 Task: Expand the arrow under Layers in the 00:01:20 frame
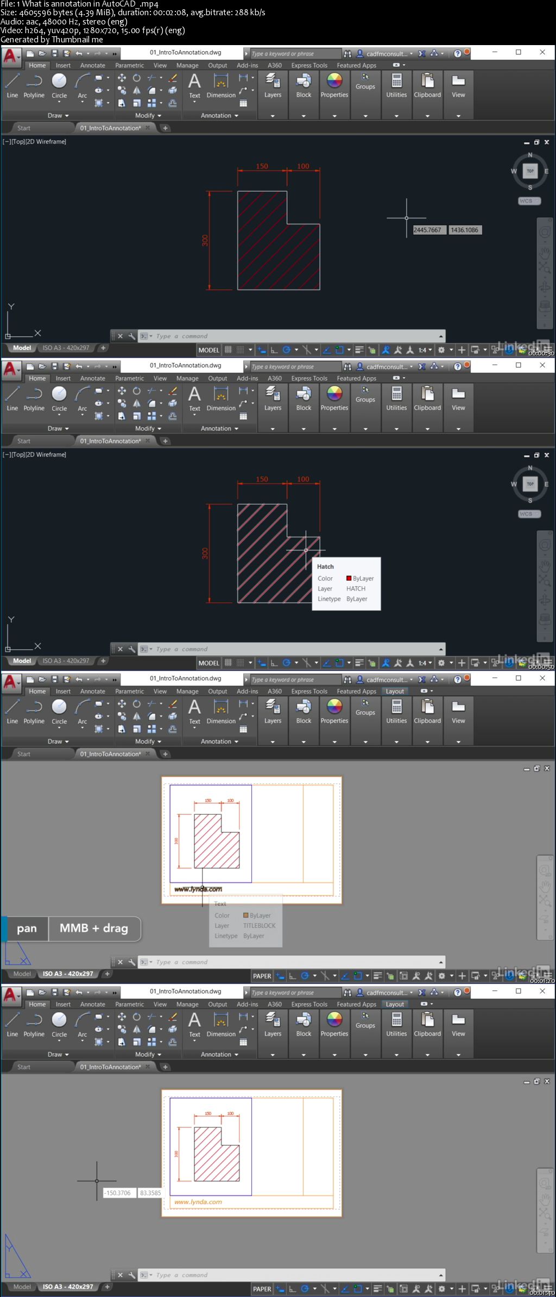click(273, 742)
